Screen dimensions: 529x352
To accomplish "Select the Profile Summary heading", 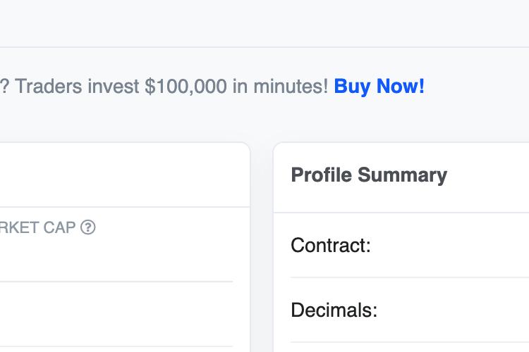I will [x=369, y=175].
